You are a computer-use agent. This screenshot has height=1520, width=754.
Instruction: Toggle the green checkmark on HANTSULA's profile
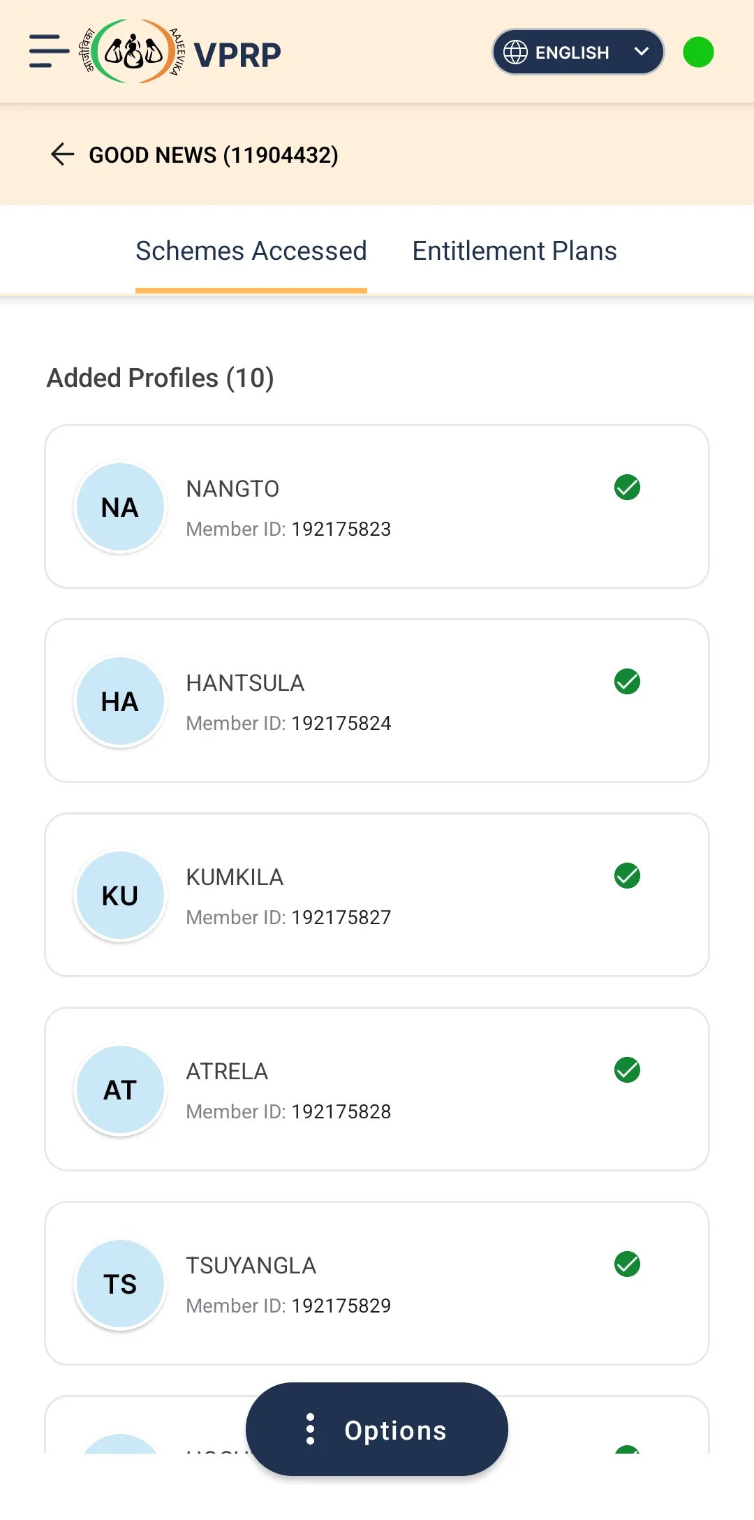627,682
